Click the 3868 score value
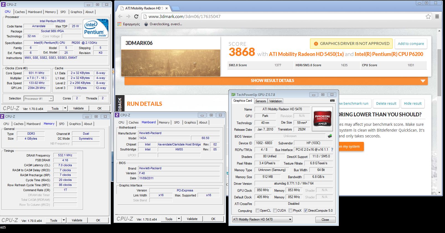This screenshot has height=233, width=445. (x=242, y=52)
